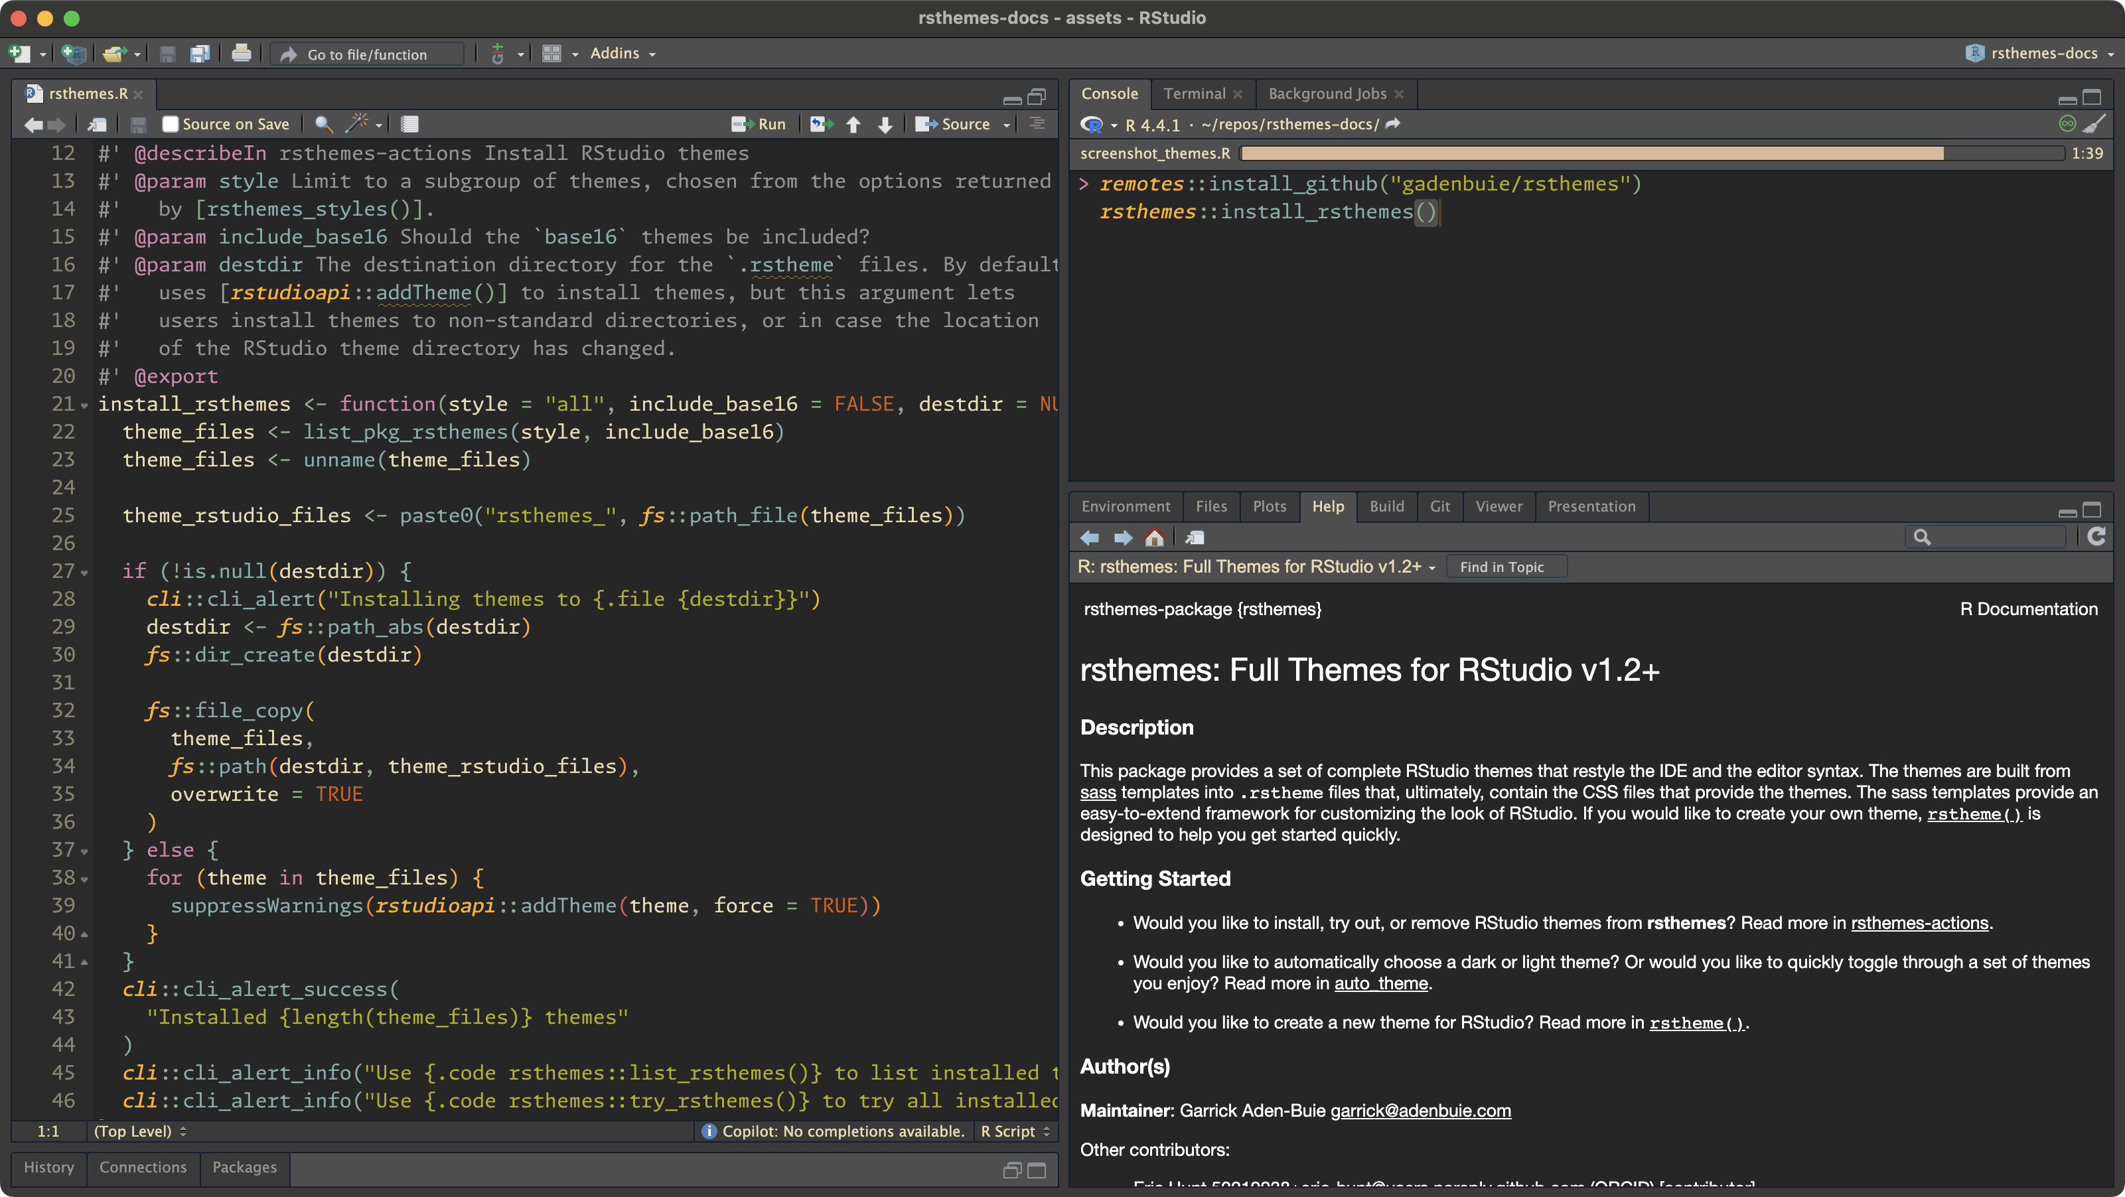Switch to the Terminal tab
This screenshot has height=1197, width=2125.
tap(1194, 94)
